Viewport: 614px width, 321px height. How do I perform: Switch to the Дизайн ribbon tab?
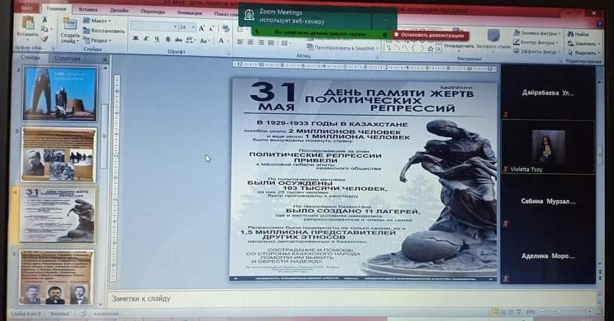pos(119,11)
